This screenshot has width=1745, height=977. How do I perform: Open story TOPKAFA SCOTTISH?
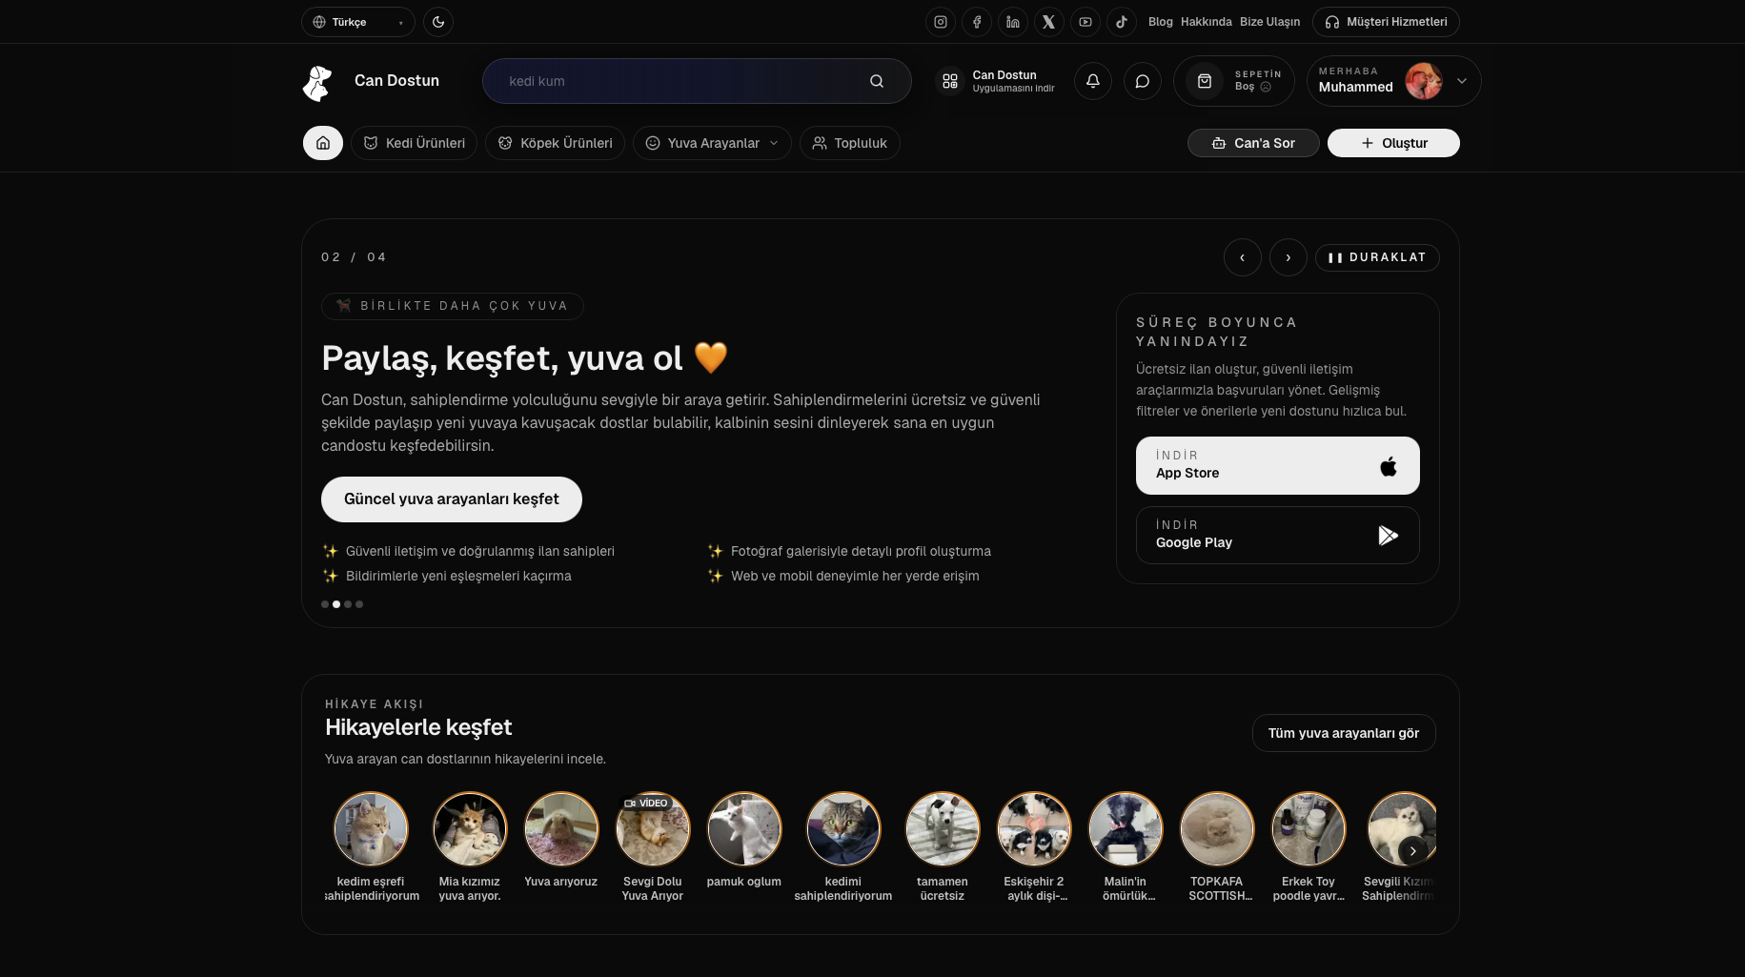coord(1217,829)
